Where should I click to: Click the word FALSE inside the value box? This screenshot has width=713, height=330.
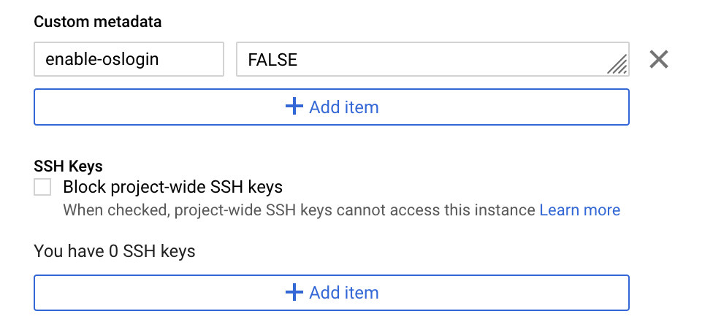pyautogui.click(x=272, y=60)
